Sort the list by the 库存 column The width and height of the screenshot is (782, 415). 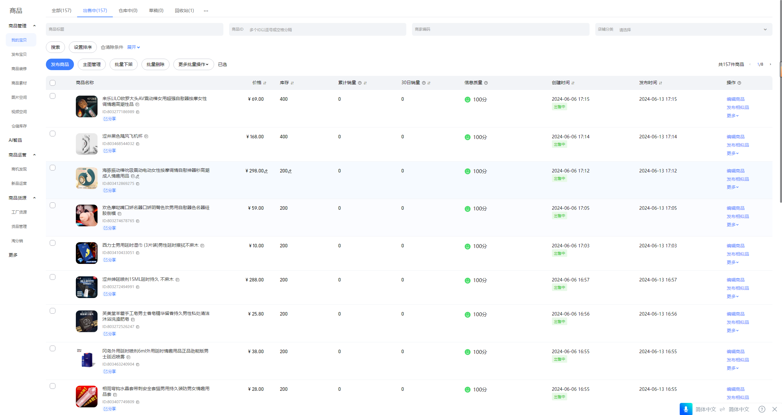(292, 83)
